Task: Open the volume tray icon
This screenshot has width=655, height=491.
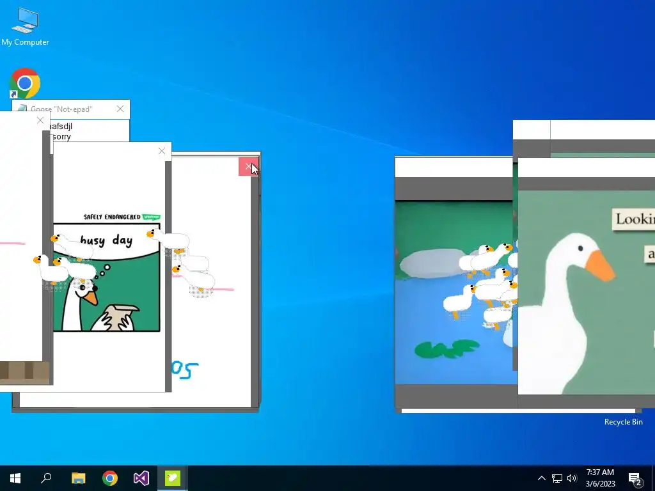Action: click(572, 478)
